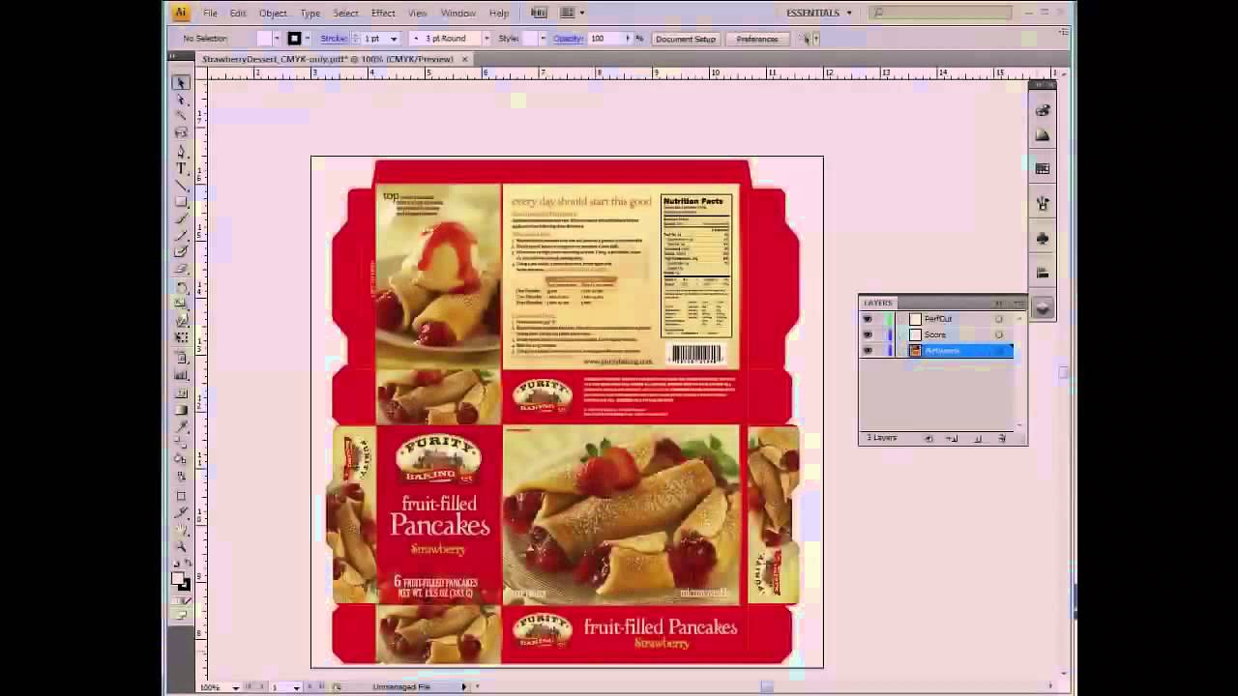1238x696 pixels.
Task: Open the Edit menu
Action: pos(238,14)
